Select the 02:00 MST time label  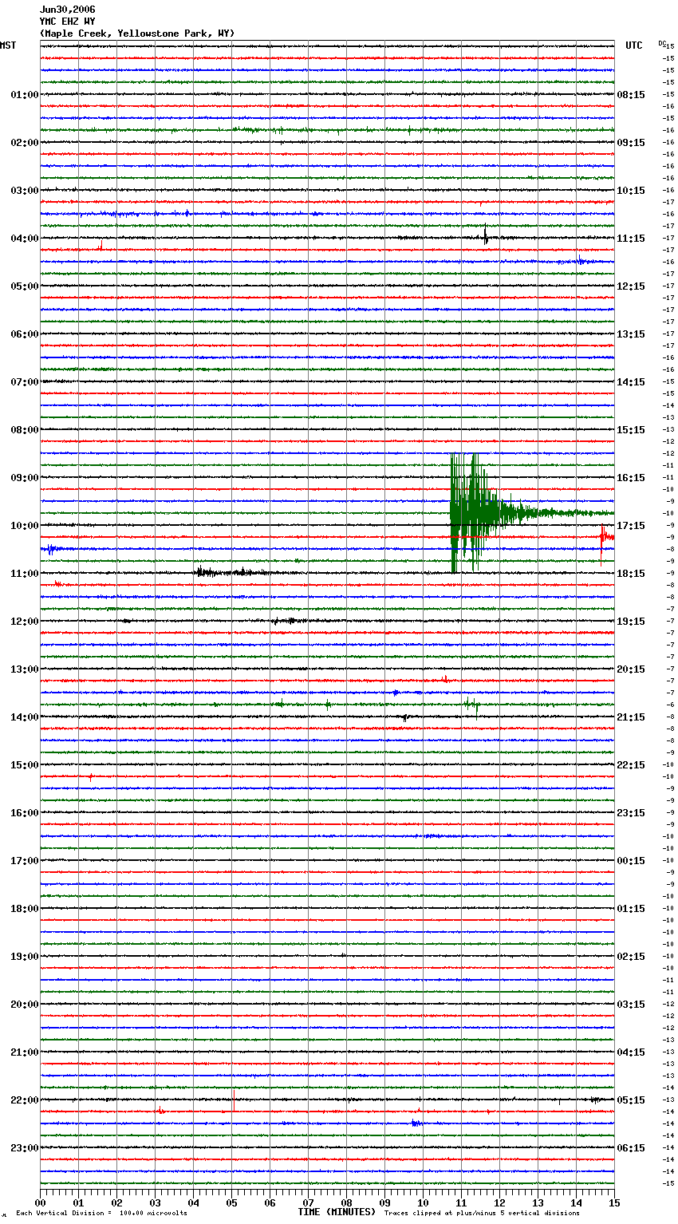[x=25, y=143]
